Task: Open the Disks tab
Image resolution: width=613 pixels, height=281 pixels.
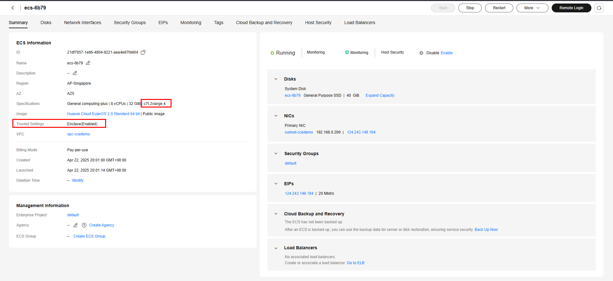Action: (x=46, y=23)
